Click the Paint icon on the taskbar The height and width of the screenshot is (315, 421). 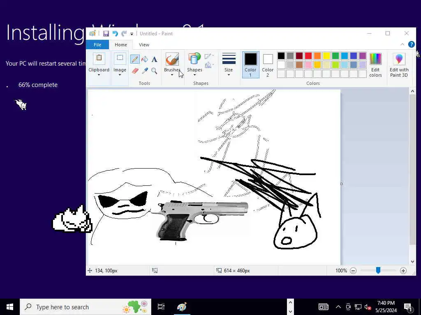pyautogui.click(x=182, y=307)
